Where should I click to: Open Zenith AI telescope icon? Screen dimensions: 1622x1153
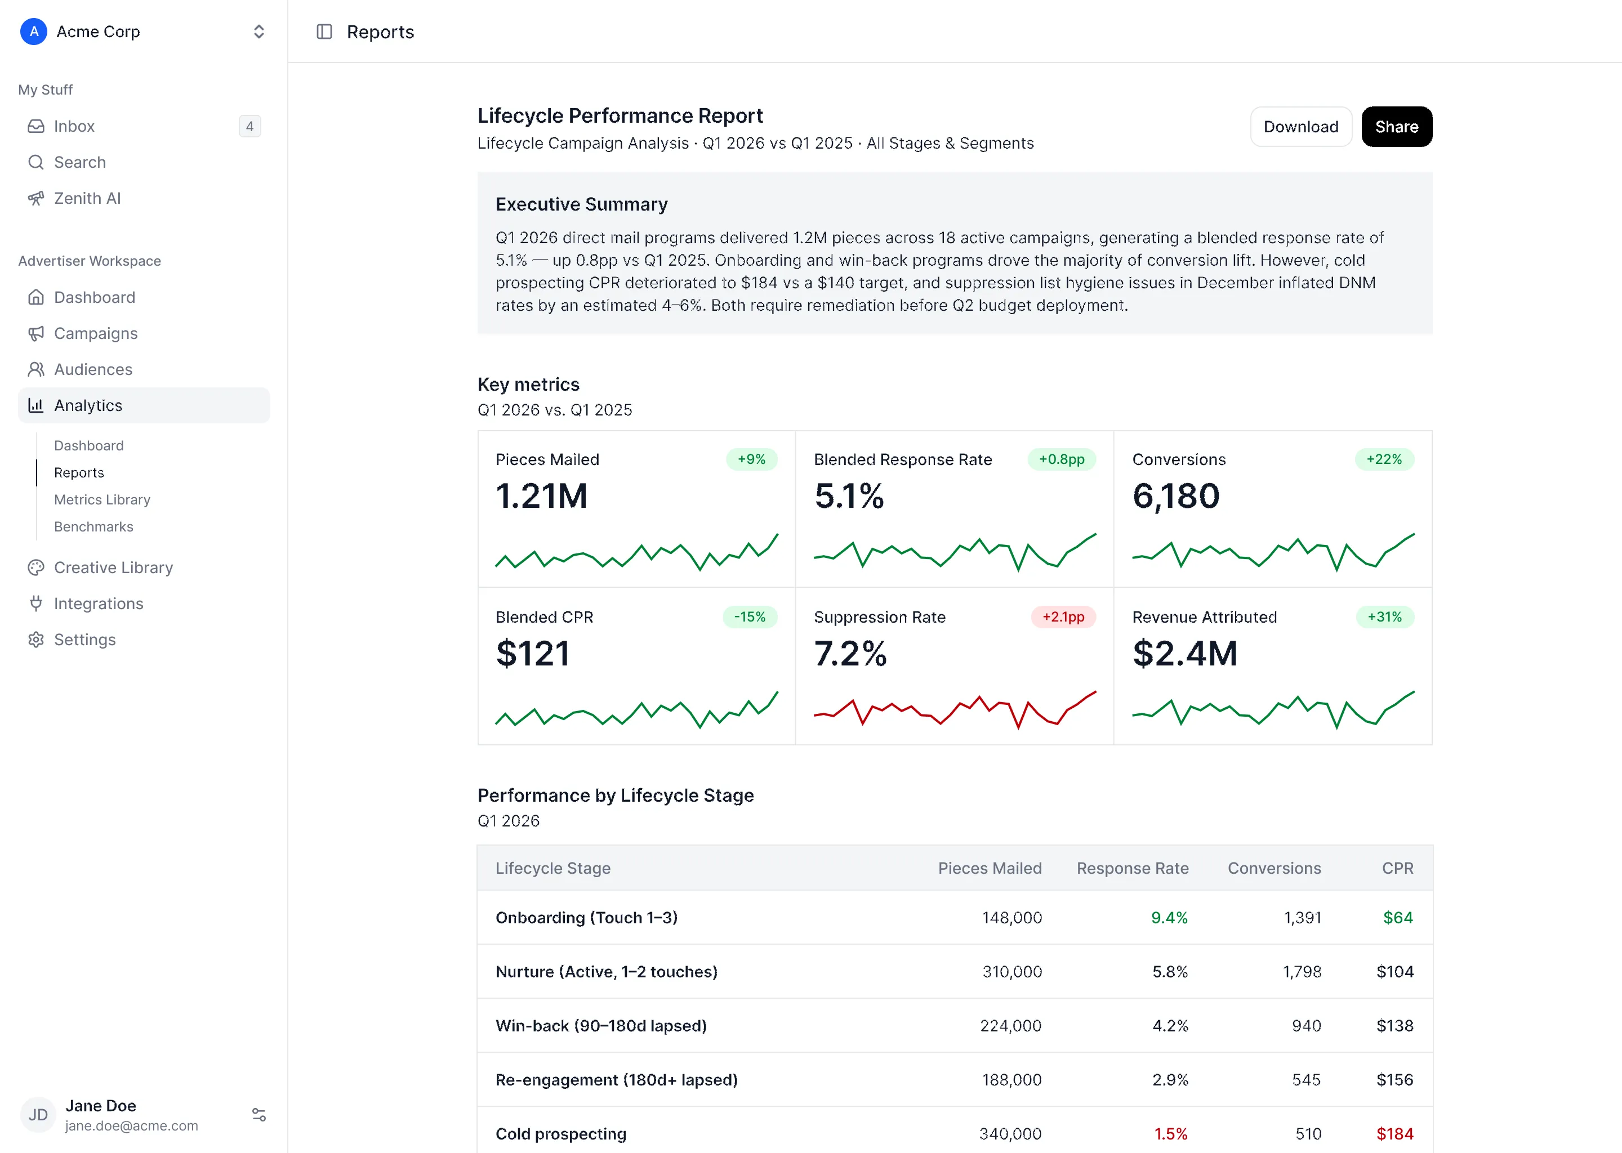tap(35, 198)
